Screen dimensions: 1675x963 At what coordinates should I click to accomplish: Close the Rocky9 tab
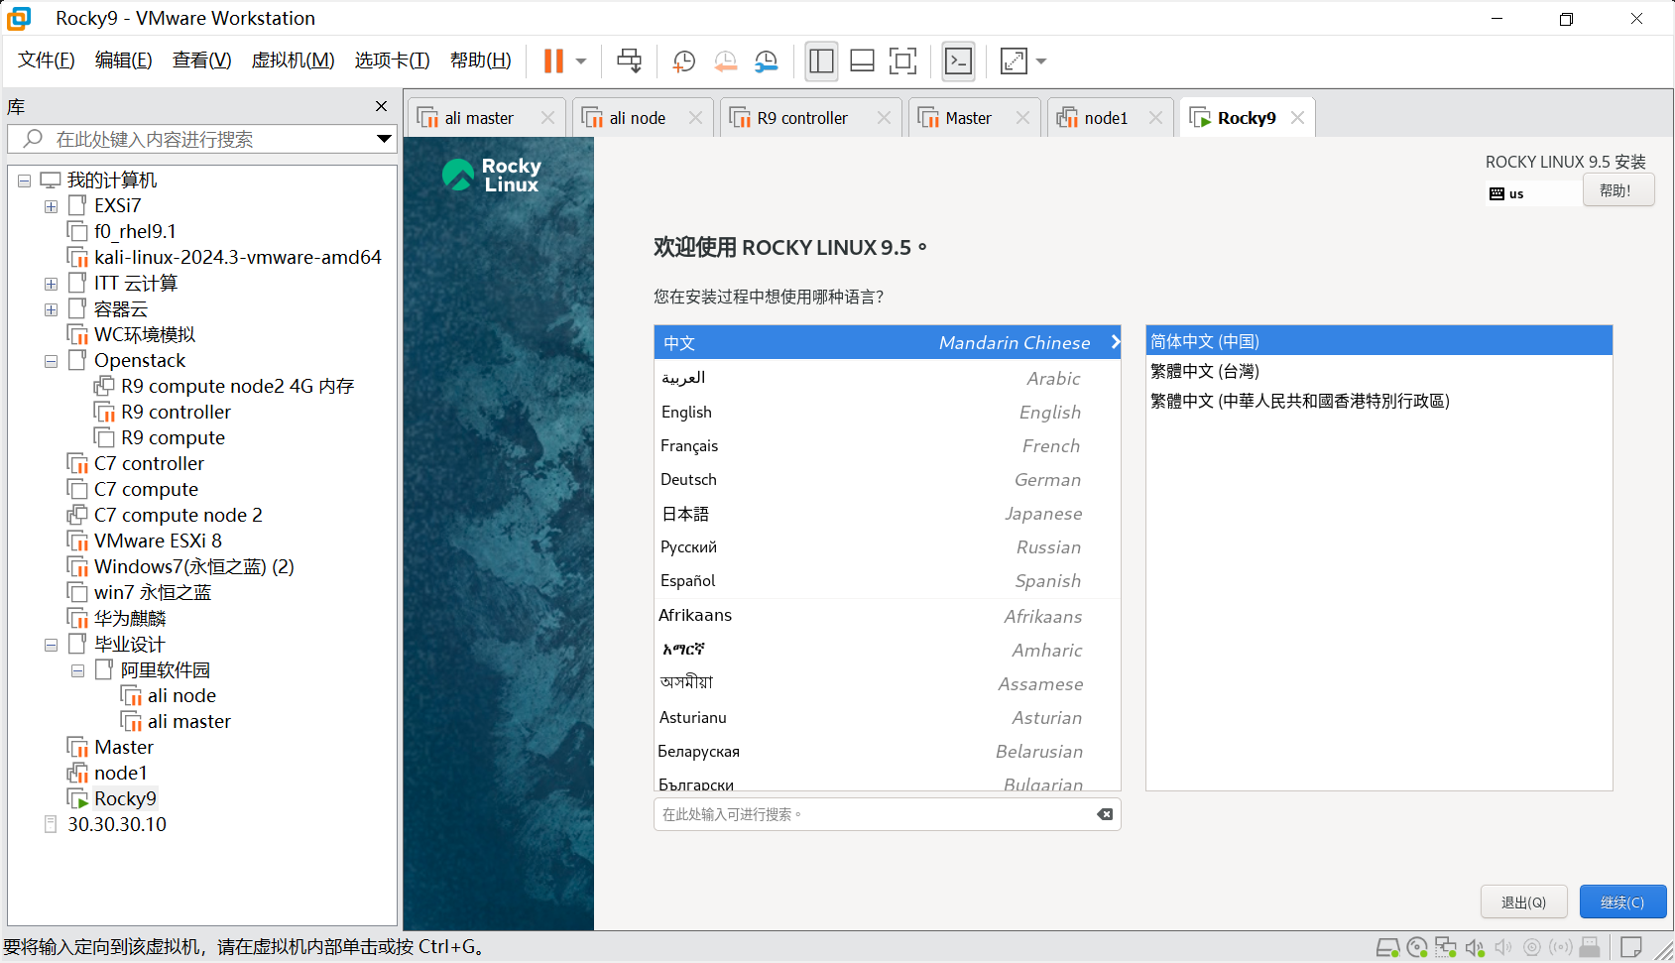click(x=1297, y=118)
